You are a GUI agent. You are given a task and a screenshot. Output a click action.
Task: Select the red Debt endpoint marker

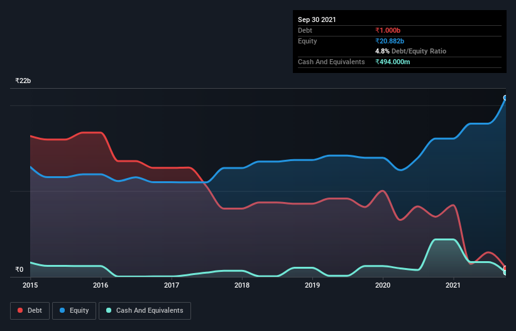[x=505, y=268]
